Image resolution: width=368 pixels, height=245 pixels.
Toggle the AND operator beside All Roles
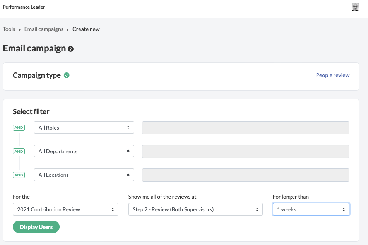pyautogui.click(x=19, y=128)
